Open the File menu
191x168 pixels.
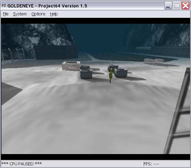6,14
